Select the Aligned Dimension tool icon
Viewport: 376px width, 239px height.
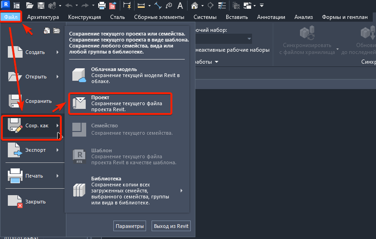tap(158, 5)
